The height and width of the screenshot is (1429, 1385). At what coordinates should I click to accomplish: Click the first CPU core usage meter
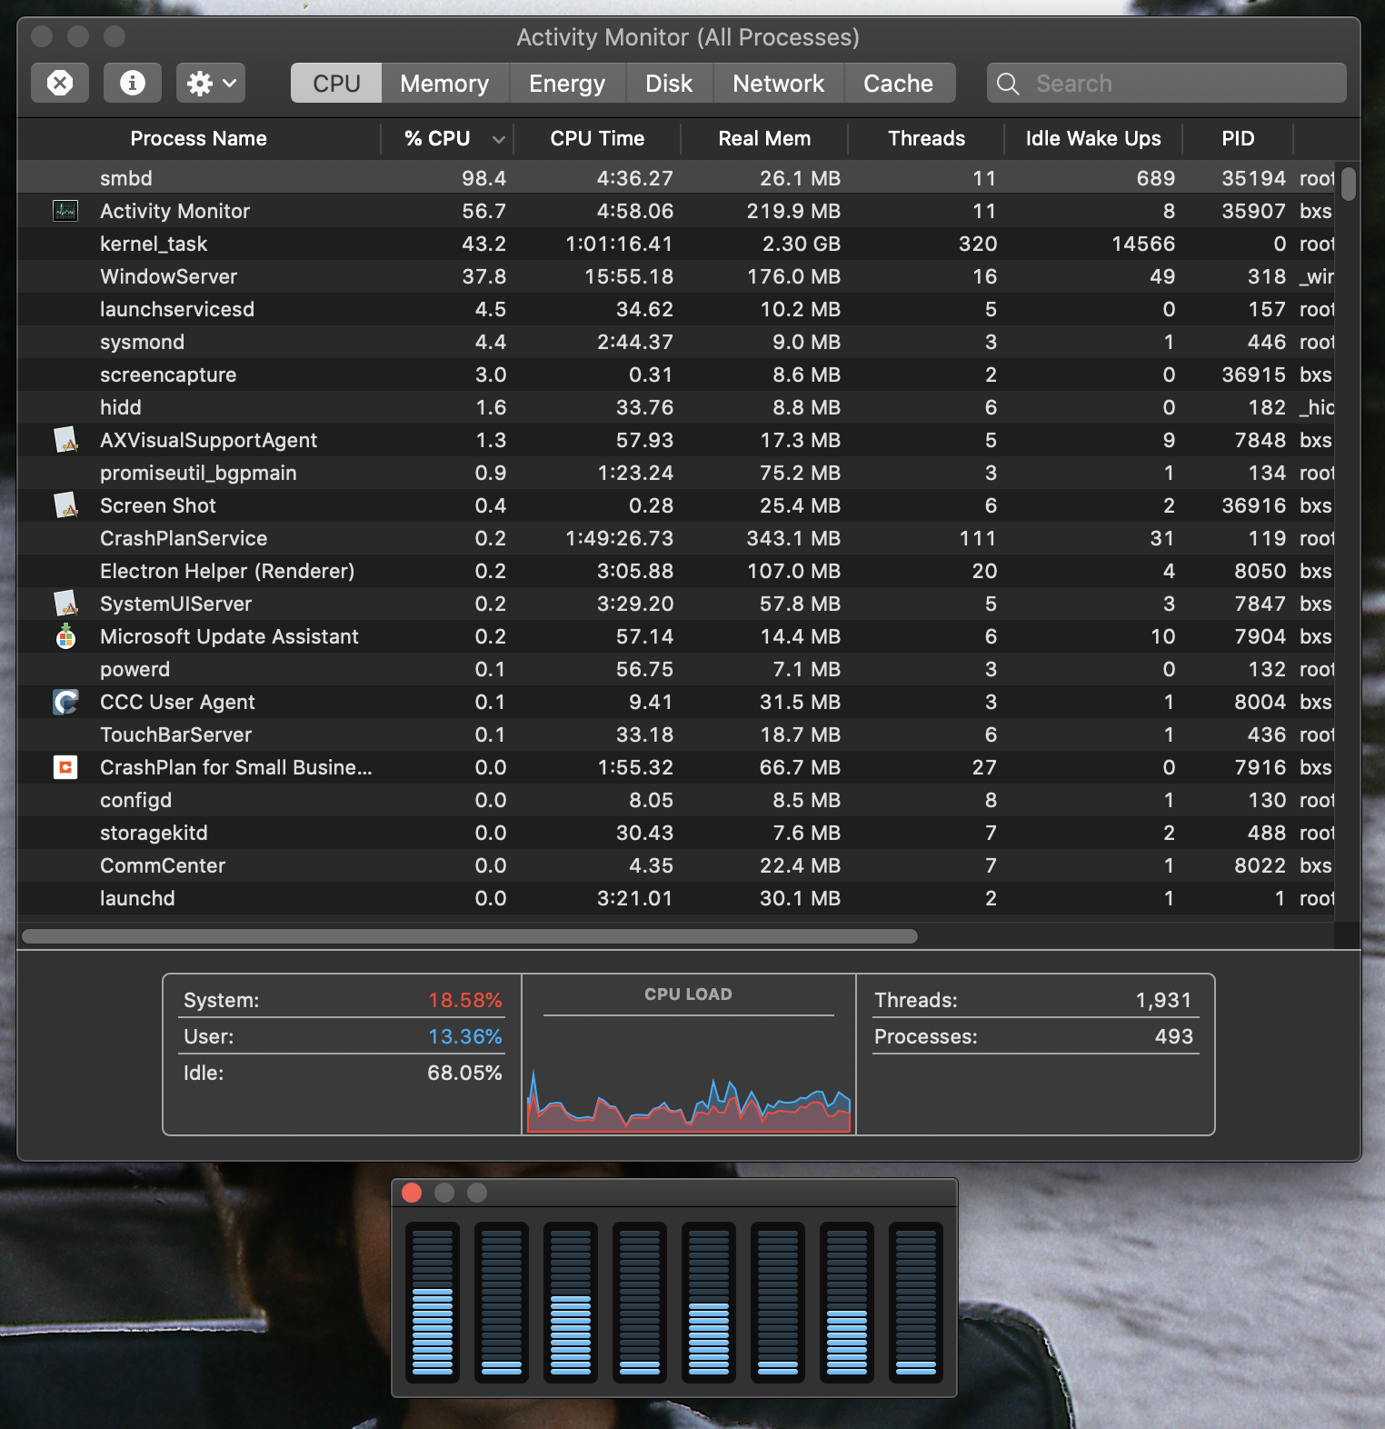click(433, 1302)
